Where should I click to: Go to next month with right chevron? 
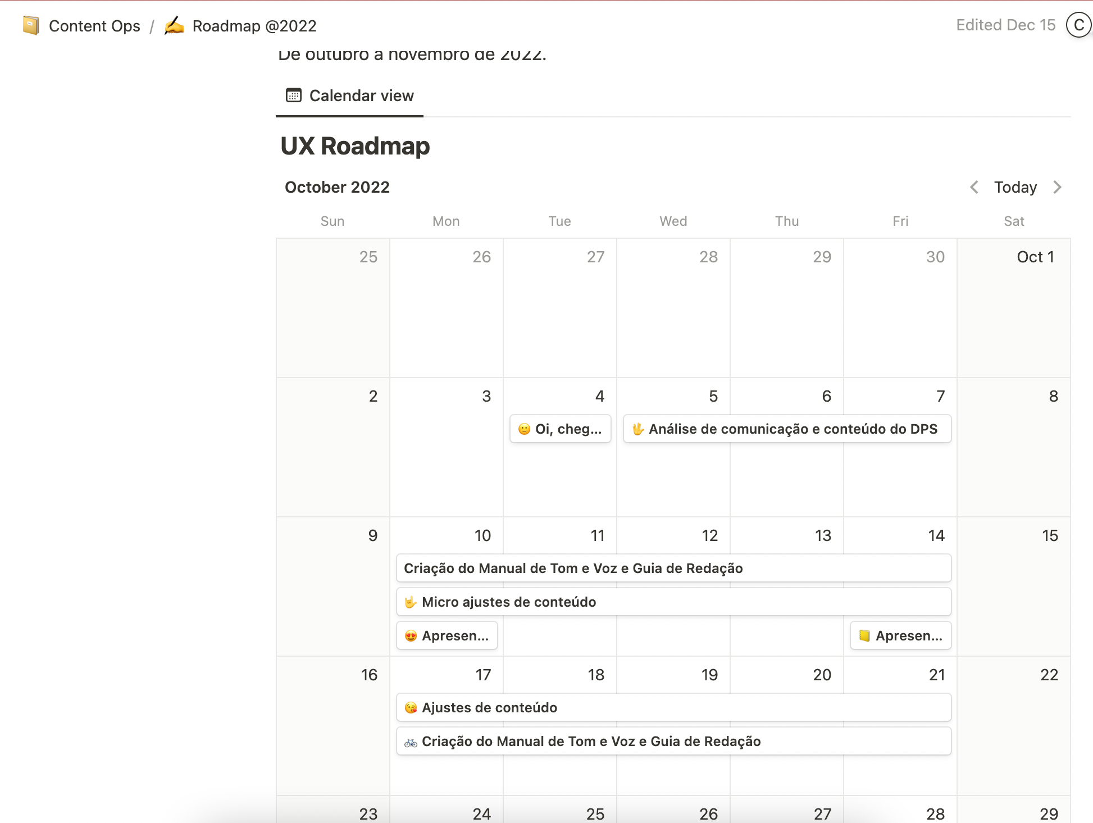pyautogui.click(x=1057, y=187)
